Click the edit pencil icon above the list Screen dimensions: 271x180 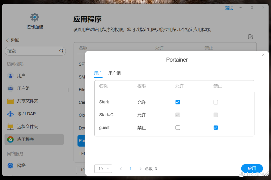click(250, 37)
